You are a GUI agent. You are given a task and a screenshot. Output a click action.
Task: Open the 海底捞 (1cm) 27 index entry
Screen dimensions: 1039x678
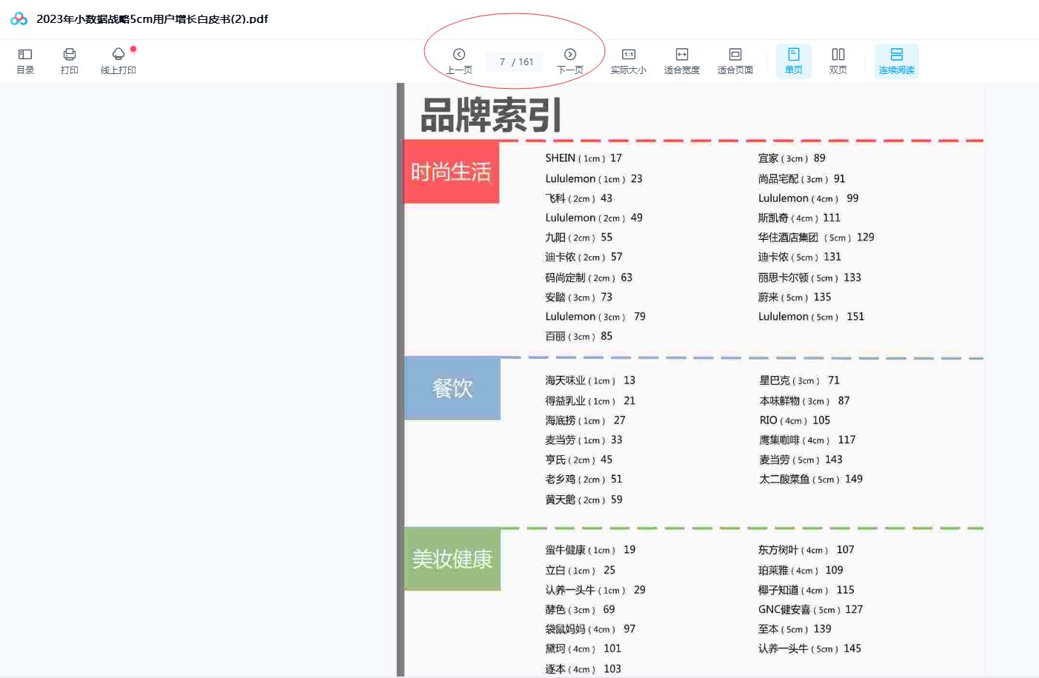click(x=584, y=420)
